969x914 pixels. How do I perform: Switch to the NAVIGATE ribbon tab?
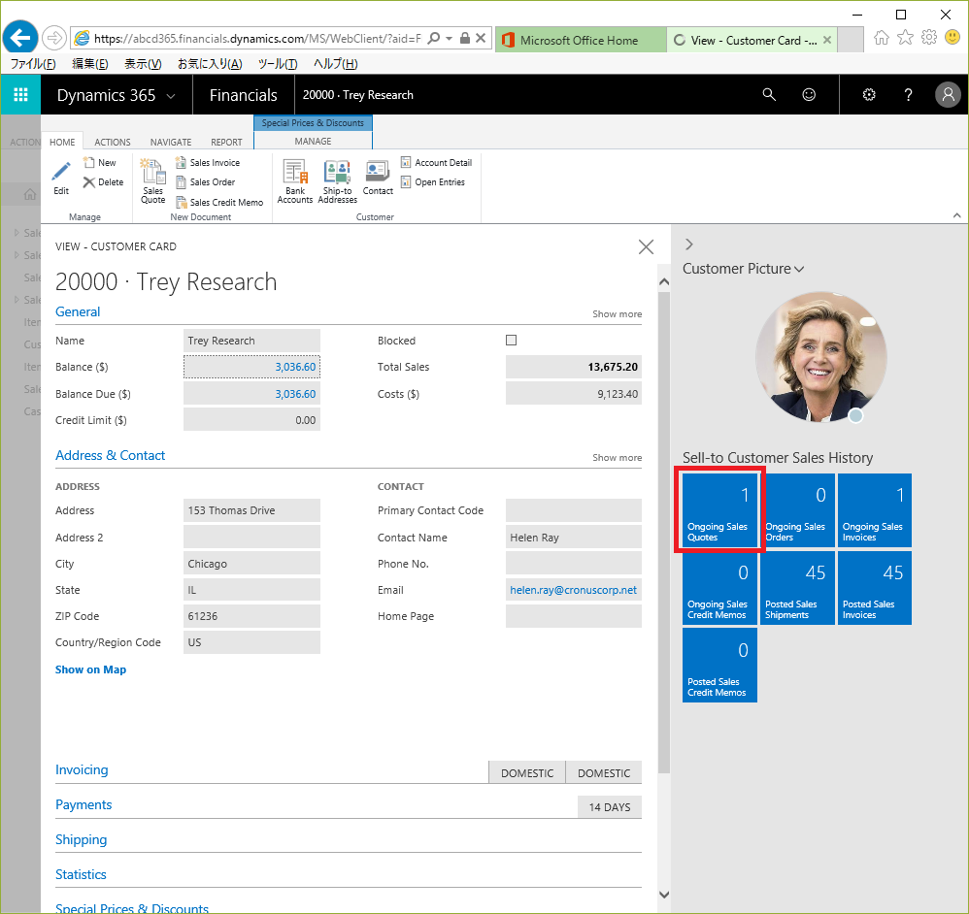pyautogui.click(x=171, y=142)
